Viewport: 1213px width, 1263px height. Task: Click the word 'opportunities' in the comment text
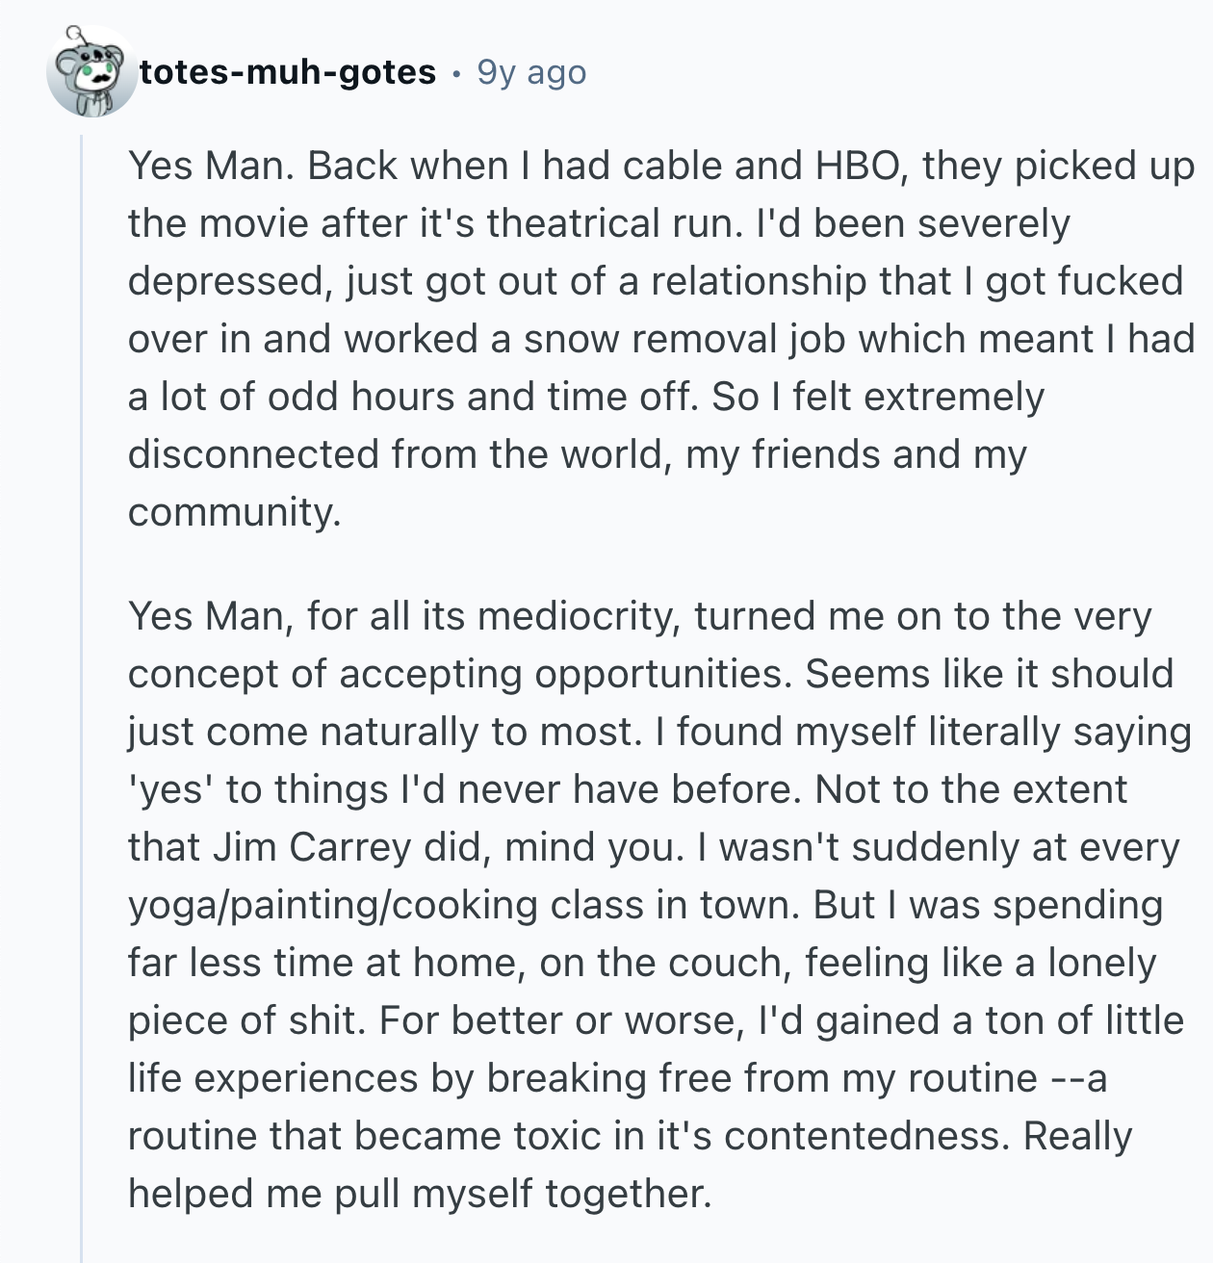(x=662, y=674)
